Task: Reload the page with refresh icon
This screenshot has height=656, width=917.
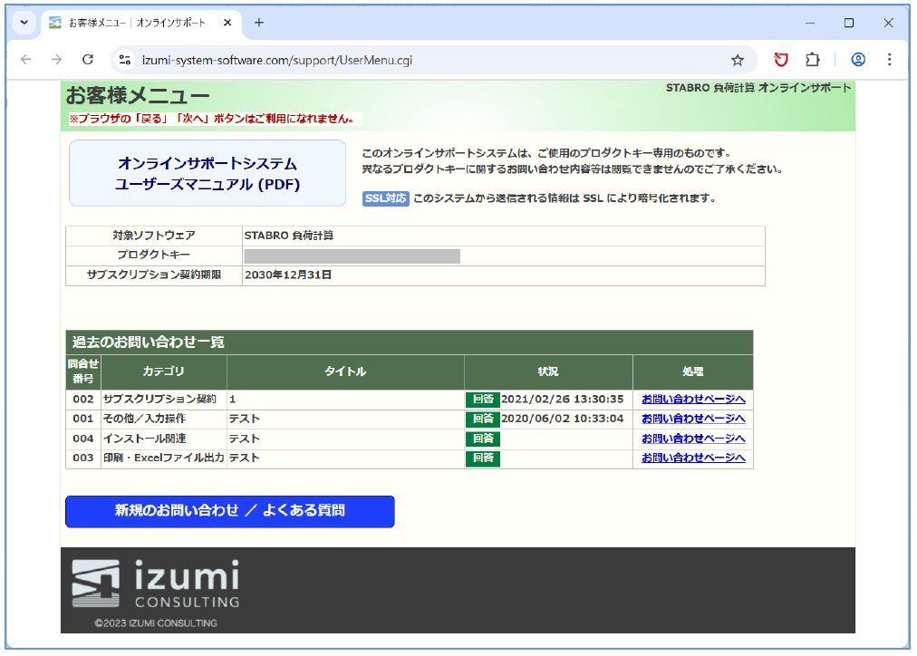Action: pos(88,60)
